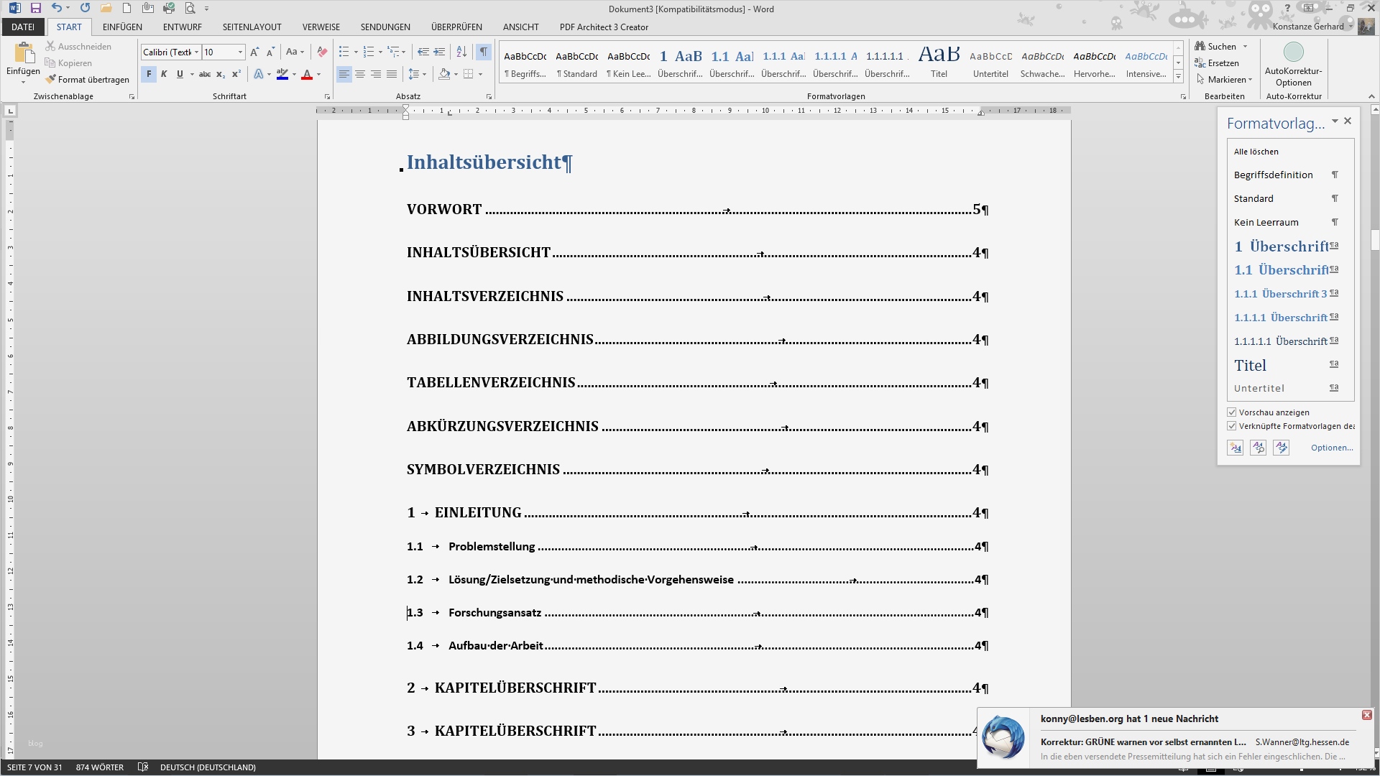Screen dimensions: 1380x776
Task: Toggle paragraph marks display
Action: click(484, 52)
